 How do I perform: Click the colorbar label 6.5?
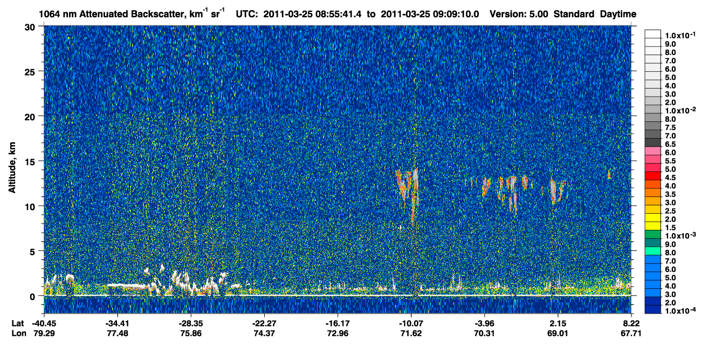pyautogui.click(x=670, y=145)
